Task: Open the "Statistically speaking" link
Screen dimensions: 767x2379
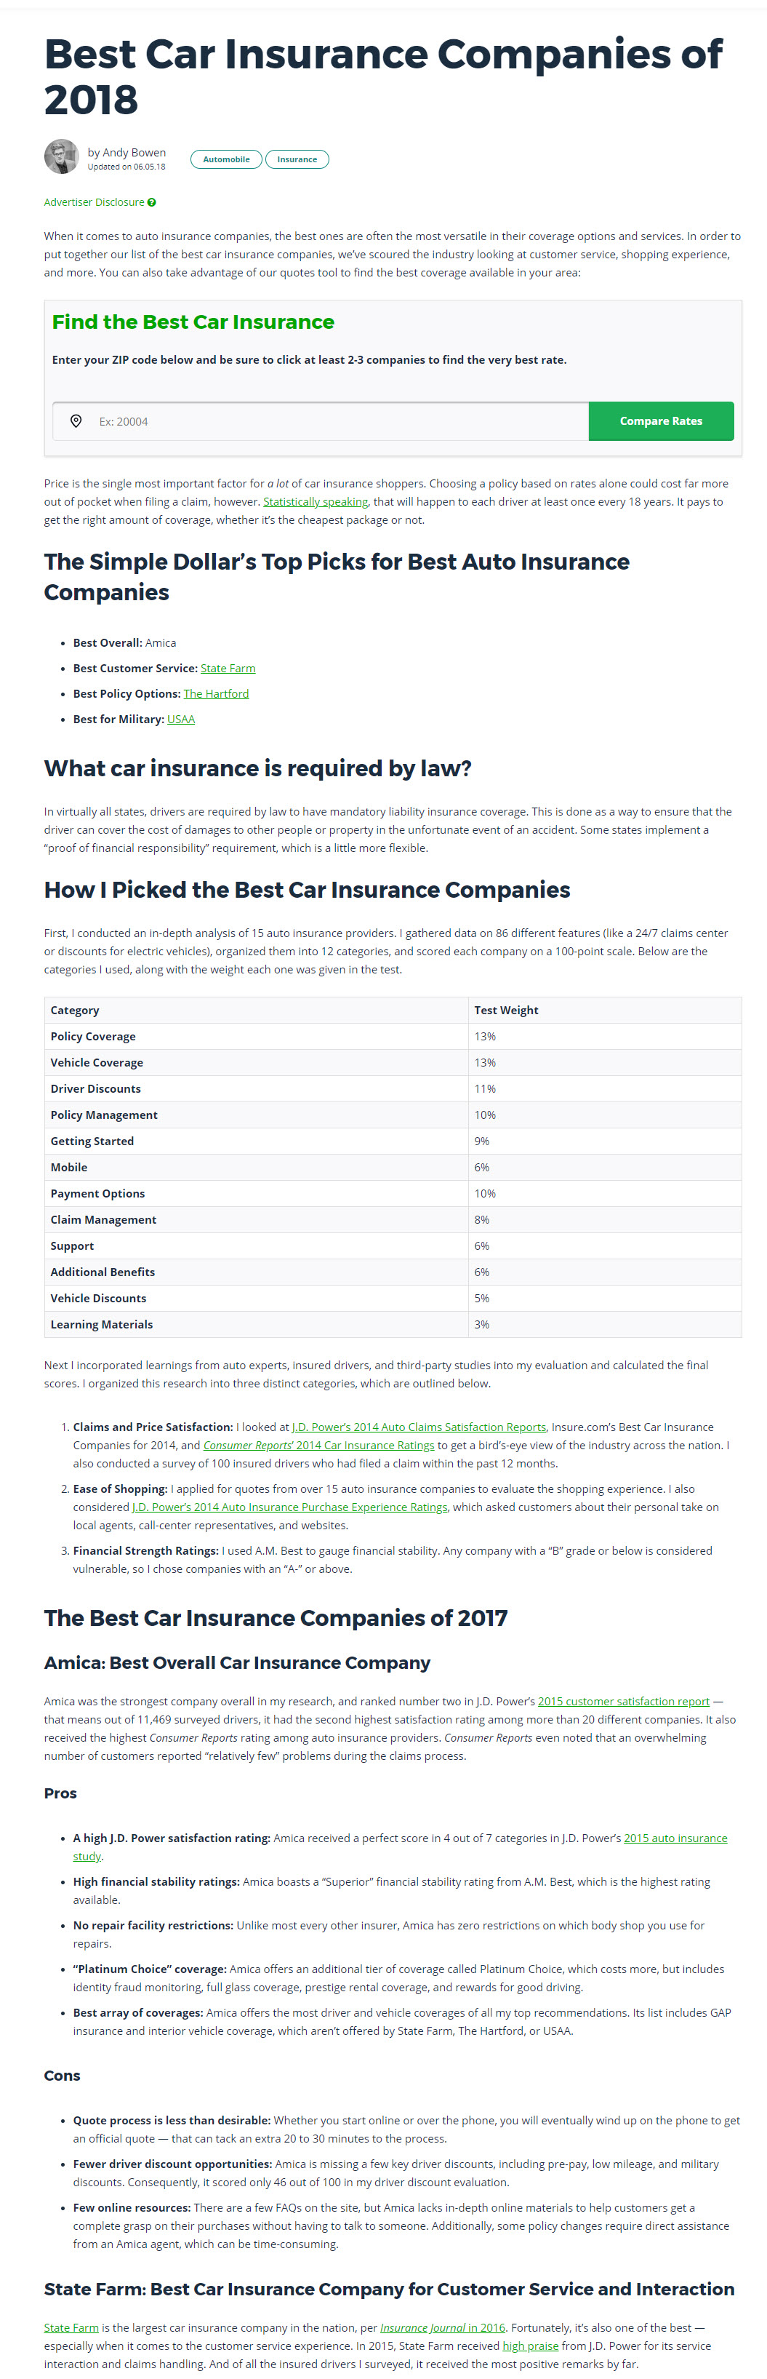Action: point(316,501)
